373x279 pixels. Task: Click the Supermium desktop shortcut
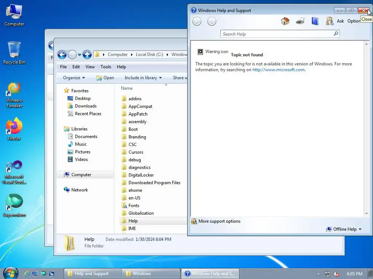(x=14, y=206)
